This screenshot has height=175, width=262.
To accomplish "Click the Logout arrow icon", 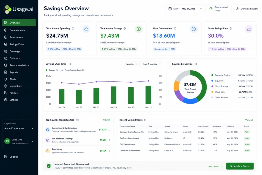I will (x=6, y=157).
